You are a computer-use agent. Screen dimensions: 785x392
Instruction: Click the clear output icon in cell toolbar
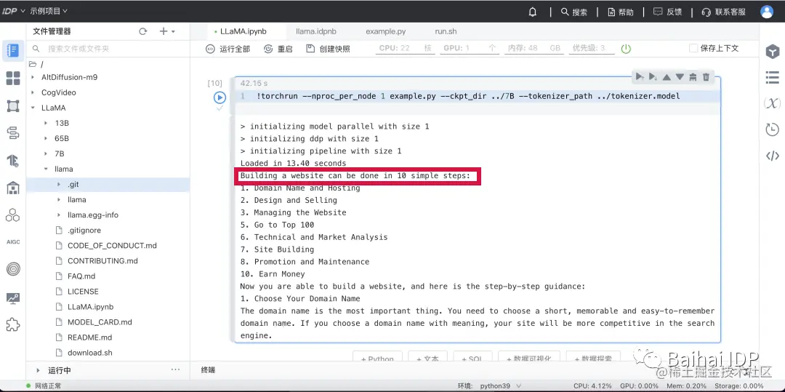coord(693,76)
